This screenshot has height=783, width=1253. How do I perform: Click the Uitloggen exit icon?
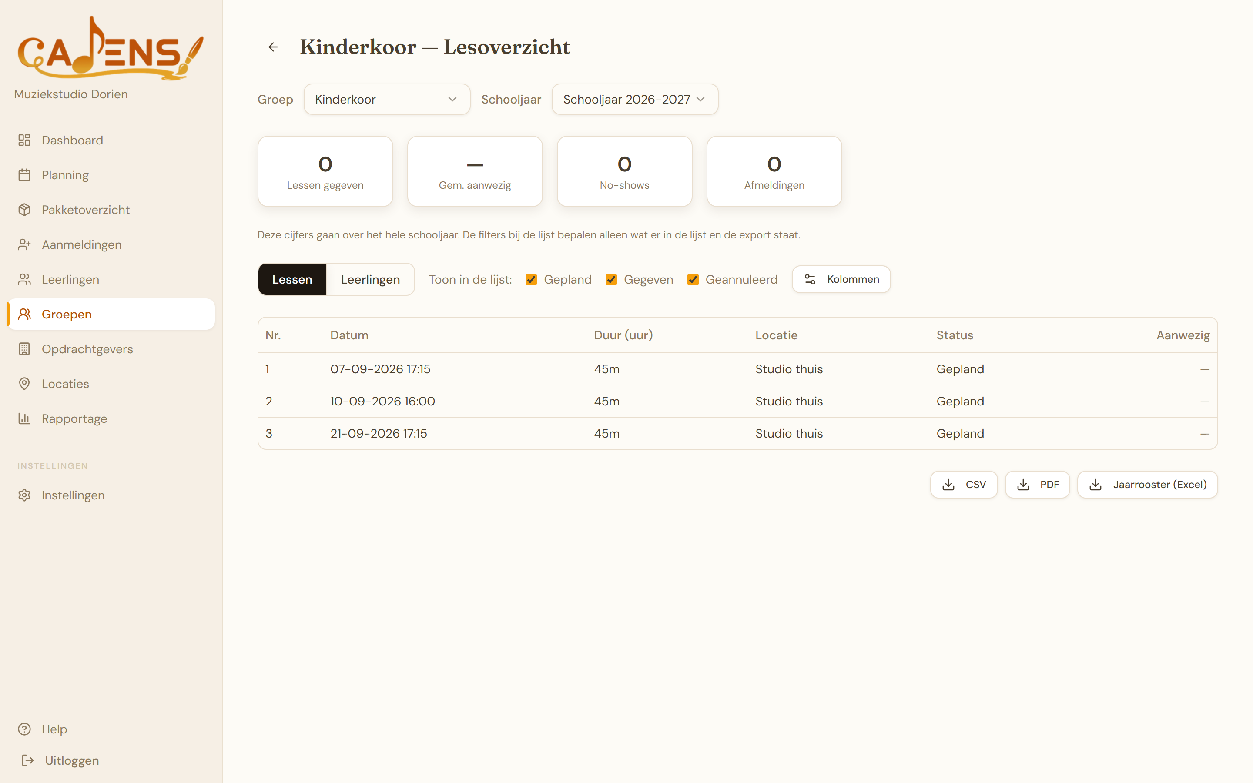point(28,760)
